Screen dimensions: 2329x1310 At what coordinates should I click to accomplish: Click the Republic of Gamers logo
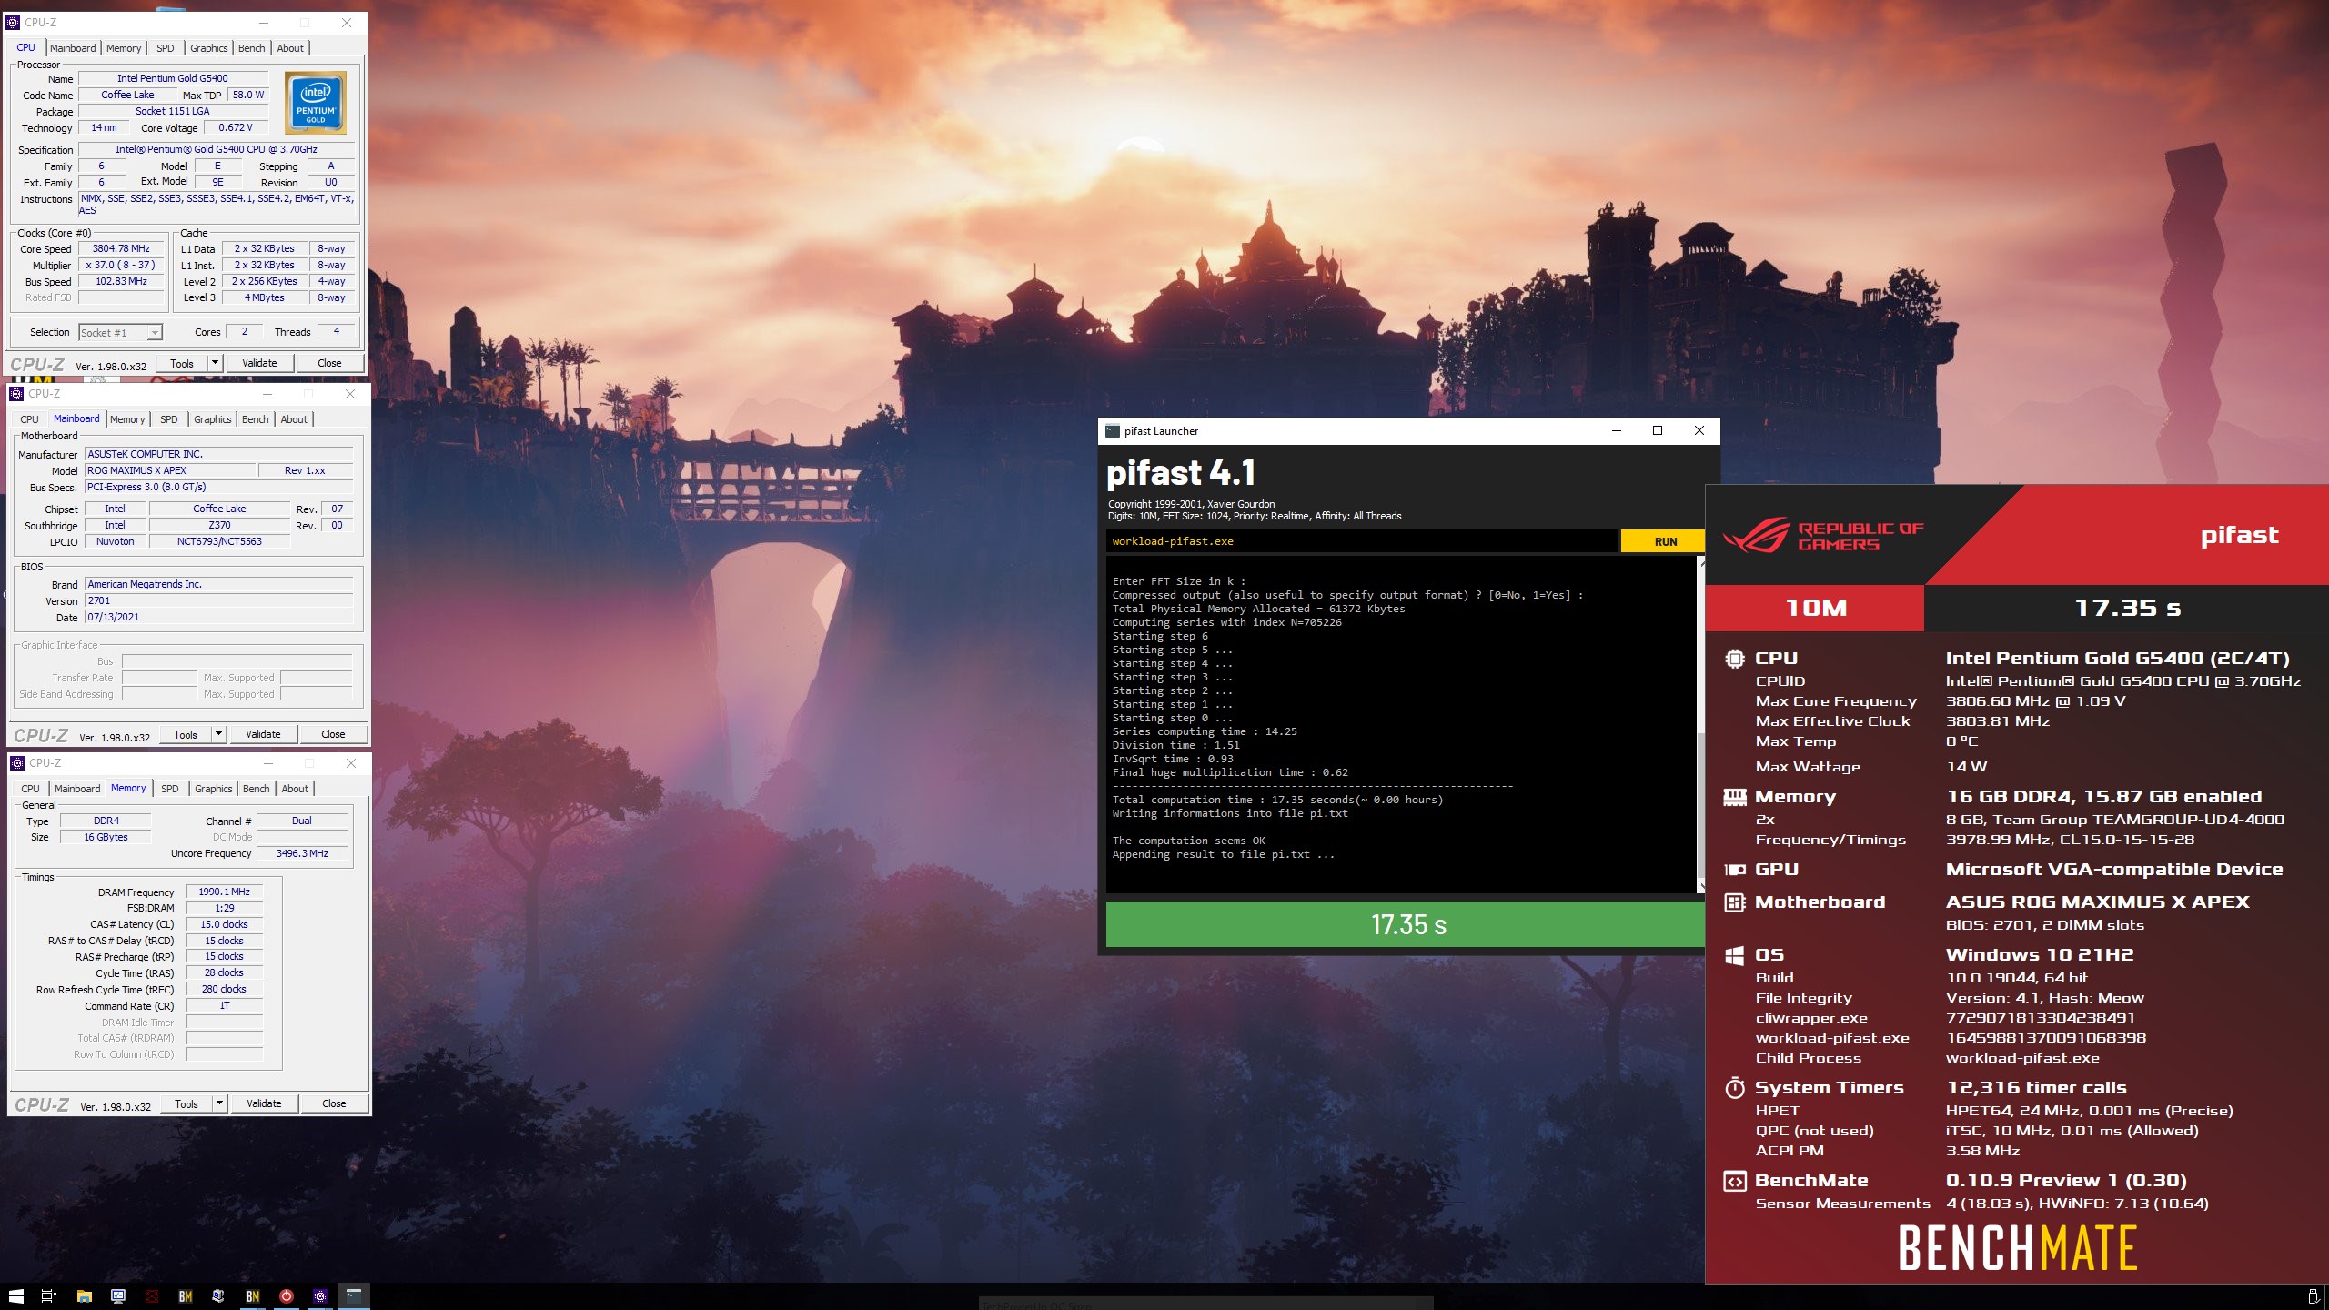[1822, 536]
